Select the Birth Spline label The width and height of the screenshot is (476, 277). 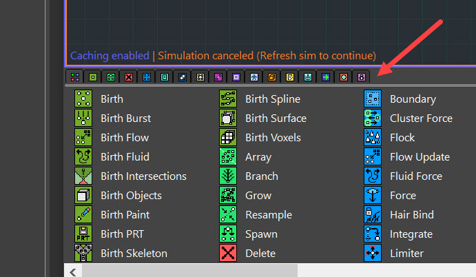click(x=273, y=99)
